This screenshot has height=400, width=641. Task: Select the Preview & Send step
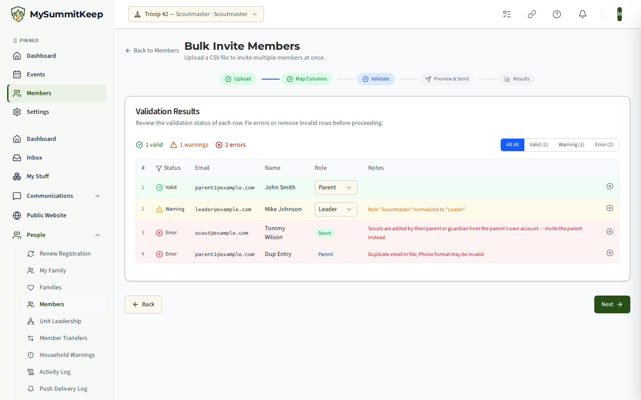pos(447,79)
